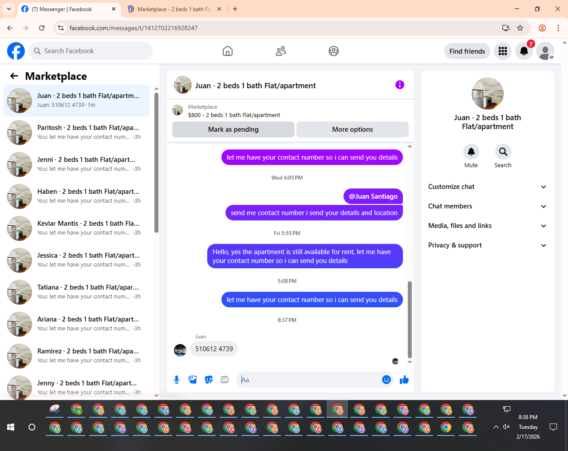Open the Facebook menu grid icon
This screenshot has width=568, height=451.
pyautogui.click(x=503, y=51)
